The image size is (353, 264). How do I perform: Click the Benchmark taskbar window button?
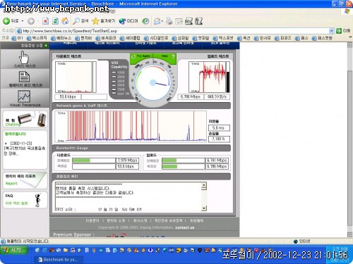pyautogui.click(x=60, y=260)
